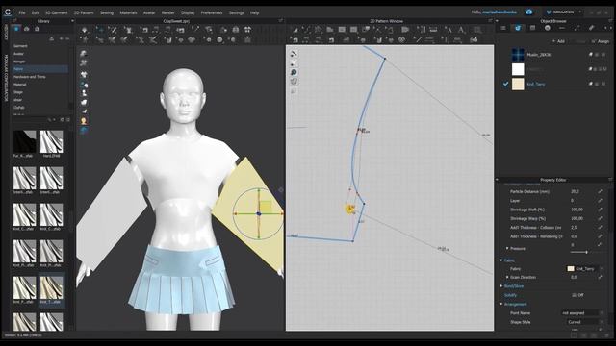Screen dimensions: 616x346
Task: Open the Buttonhole dash icon in Object Browser
Action: pyautogui.click(x=562, y=28)
